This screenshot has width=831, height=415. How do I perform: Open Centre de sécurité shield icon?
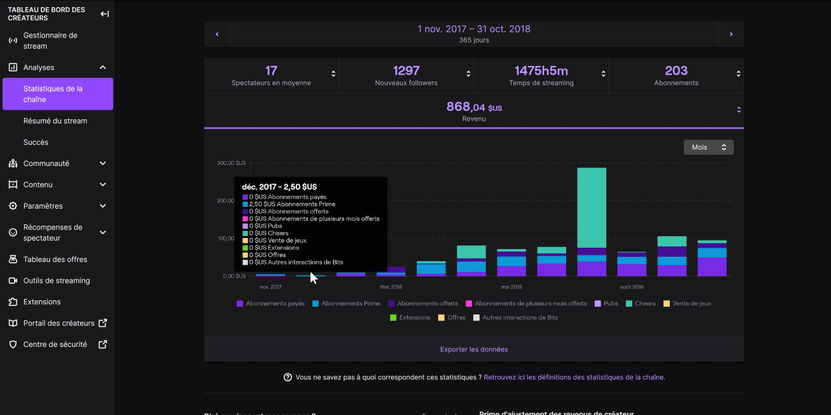coord(12,344)
